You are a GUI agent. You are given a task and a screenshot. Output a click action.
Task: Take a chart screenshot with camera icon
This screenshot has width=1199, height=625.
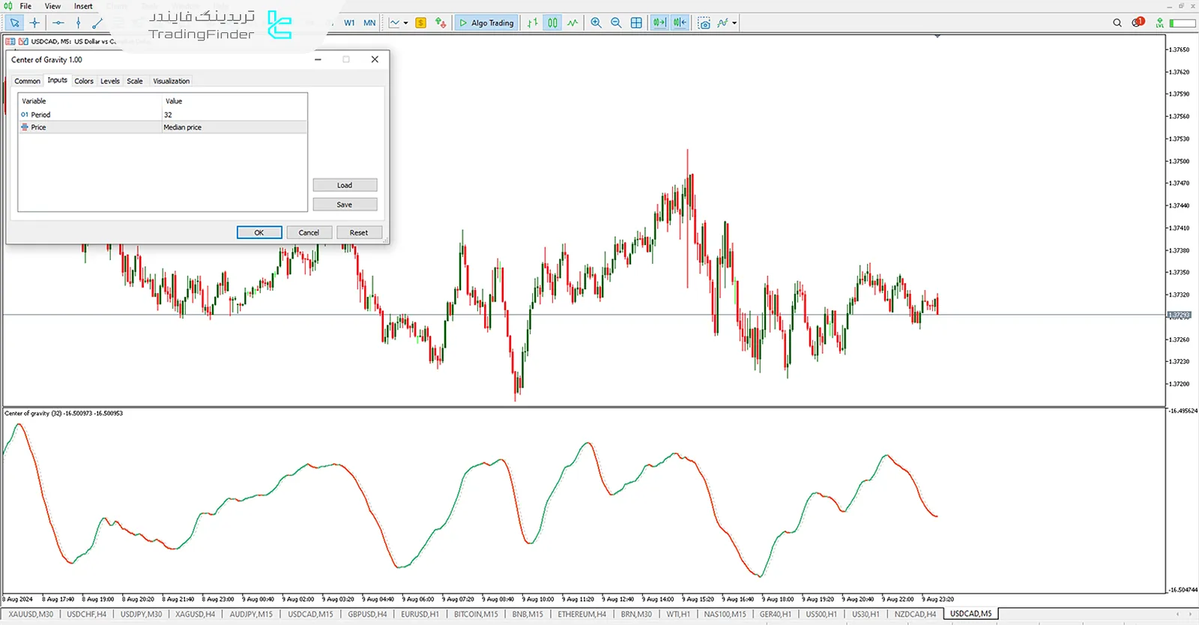pyautogui.click(x=704, y=23)
